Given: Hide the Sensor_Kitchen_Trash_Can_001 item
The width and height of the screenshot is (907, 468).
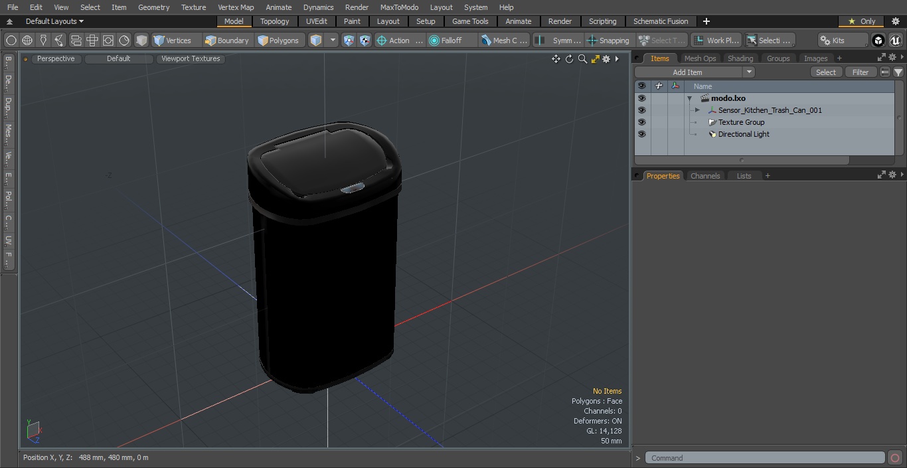Looking at the screenshot, I should (641, 110).
